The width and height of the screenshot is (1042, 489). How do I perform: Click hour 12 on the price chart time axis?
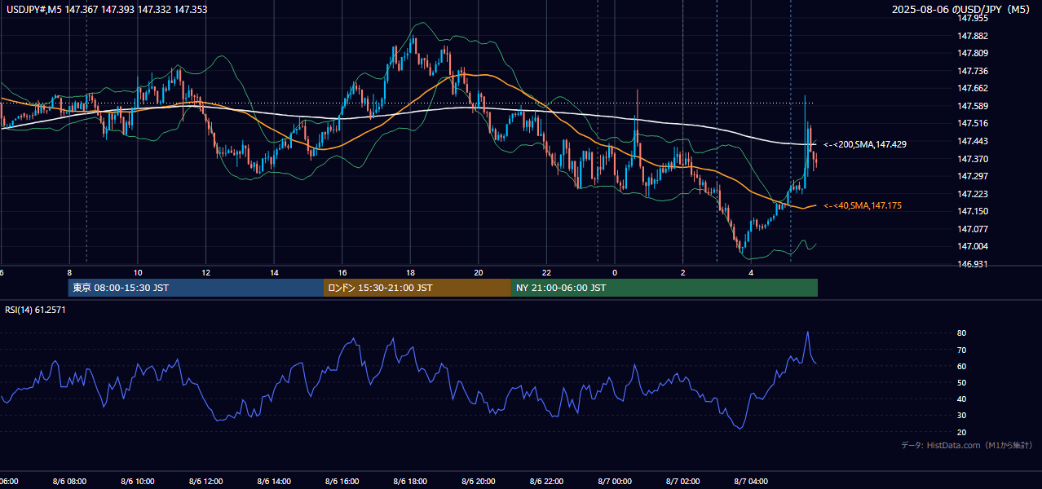206,272
